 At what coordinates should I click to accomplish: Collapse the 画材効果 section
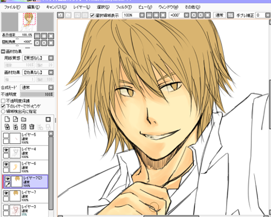tap(3, 52)
